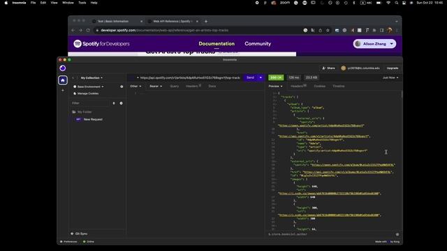Image resolution: width=447 pixels, height=251 pixels.
Task: Open Community in the Spotify for Developers page
Action: 258,43
